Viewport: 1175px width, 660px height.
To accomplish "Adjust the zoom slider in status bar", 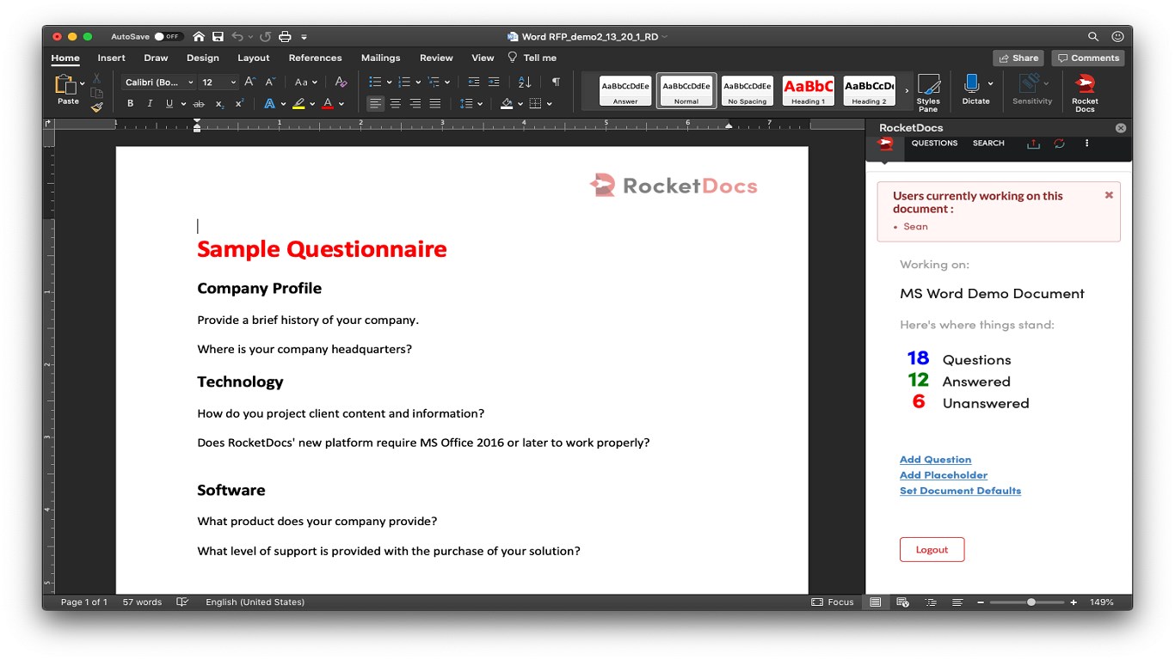I will 1030,602.
